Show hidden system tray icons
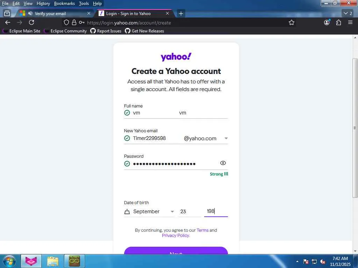 [x=297, y=261]
